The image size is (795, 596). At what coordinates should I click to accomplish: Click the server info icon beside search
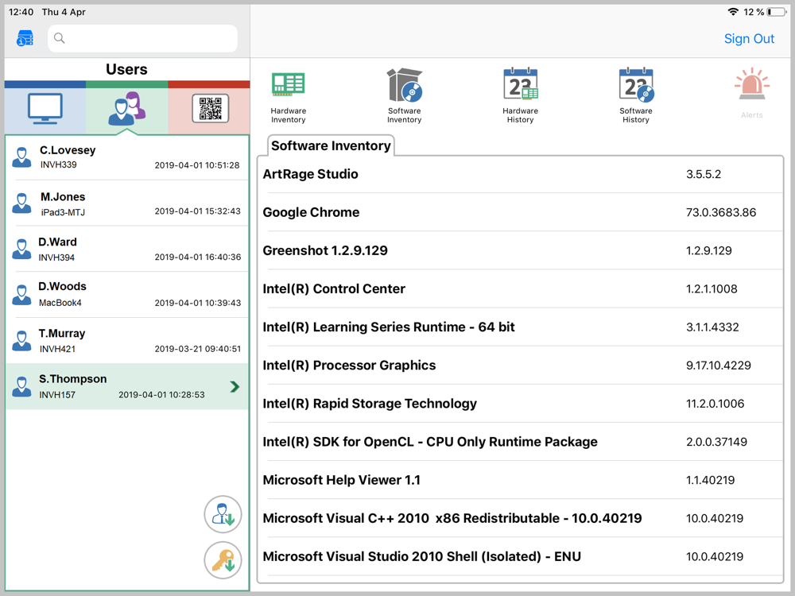tap(25, 38)
